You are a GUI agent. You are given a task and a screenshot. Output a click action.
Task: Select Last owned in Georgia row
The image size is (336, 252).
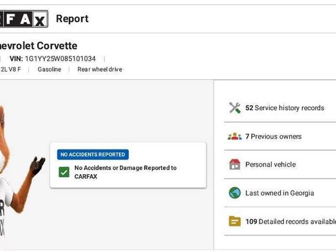click(280, 193)
